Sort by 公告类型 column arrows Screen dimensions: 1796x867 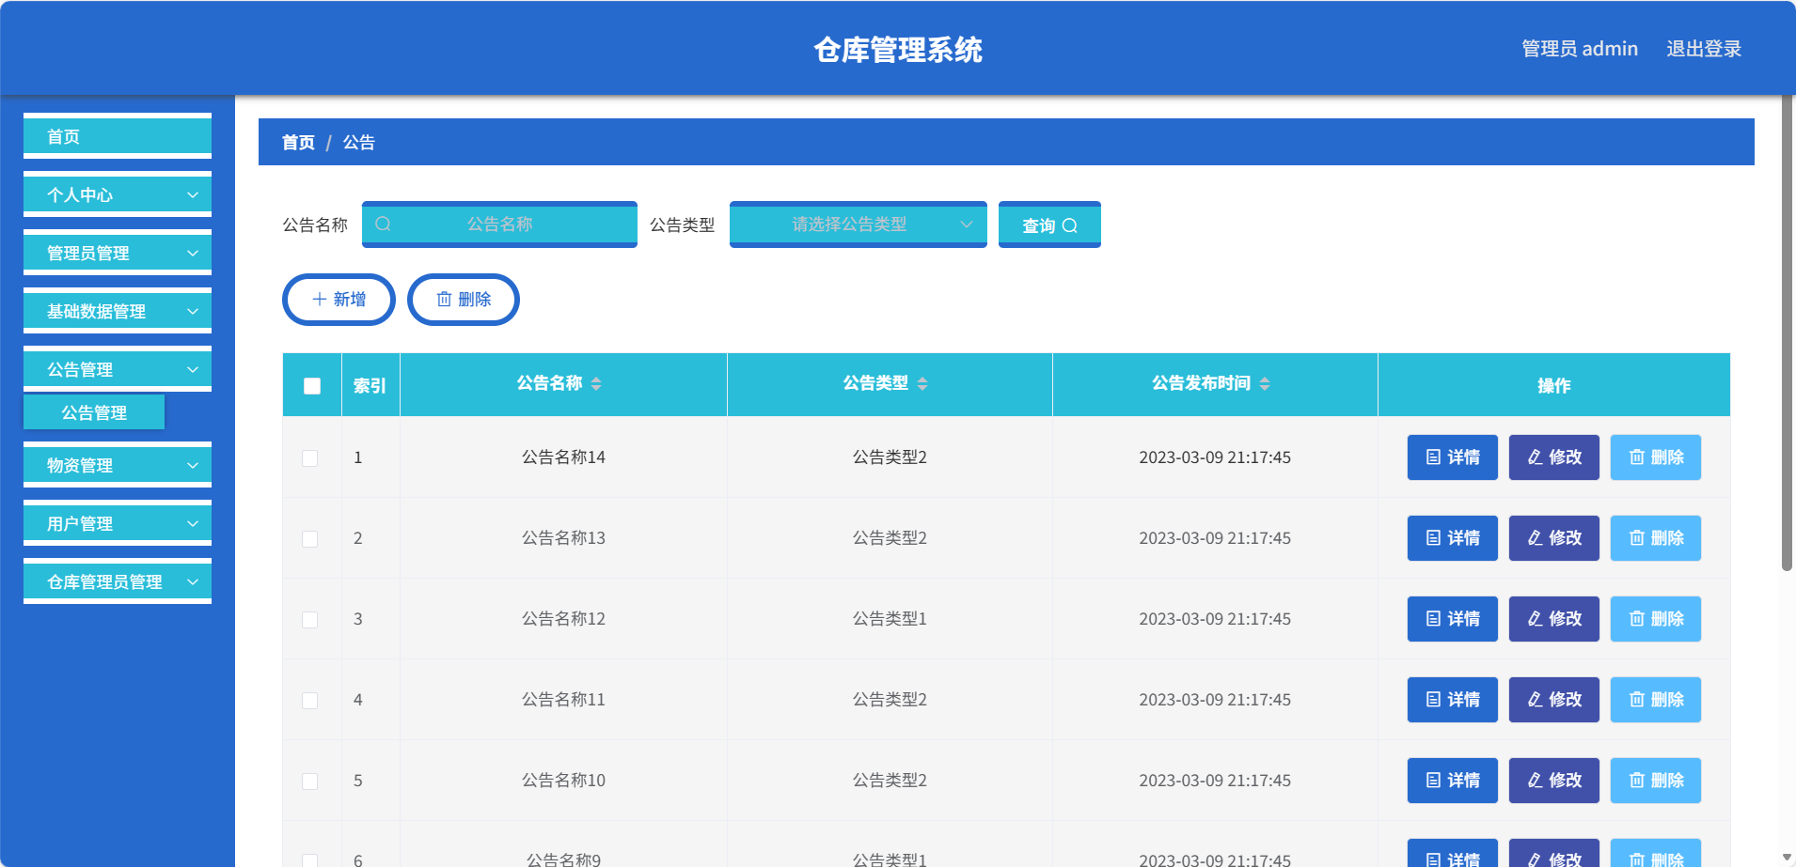click(922, 383)
